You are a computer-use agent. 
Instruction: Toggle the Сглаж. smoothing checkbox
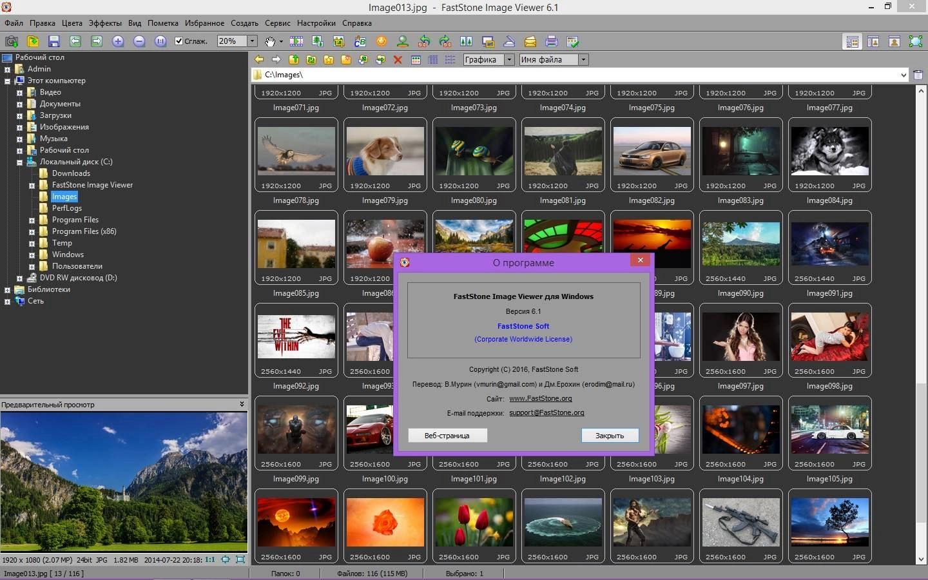pos(179,41)
